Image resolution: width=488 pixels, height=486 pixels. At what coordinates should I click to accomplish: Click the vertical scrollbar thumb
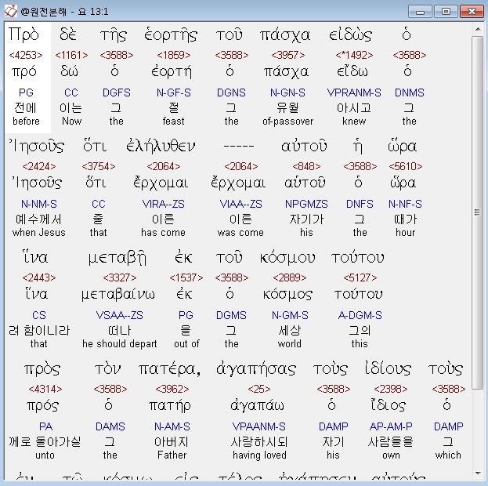point(477,212)
